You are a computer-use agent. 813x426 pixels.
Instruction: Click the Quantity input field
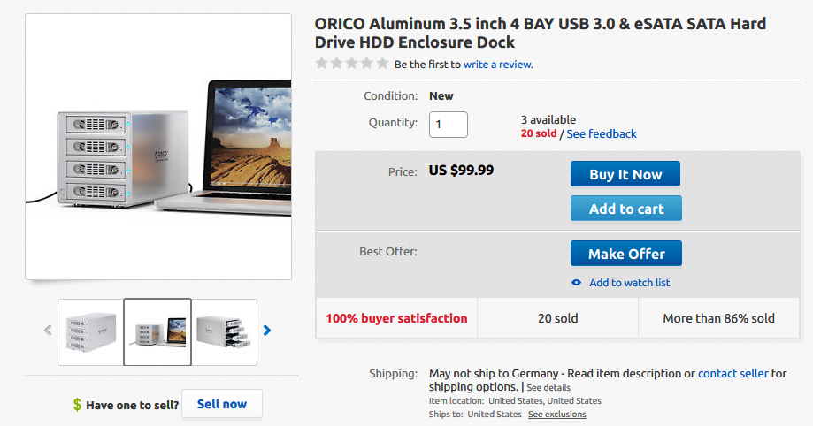pyautogui.click(x=449, y=125)
